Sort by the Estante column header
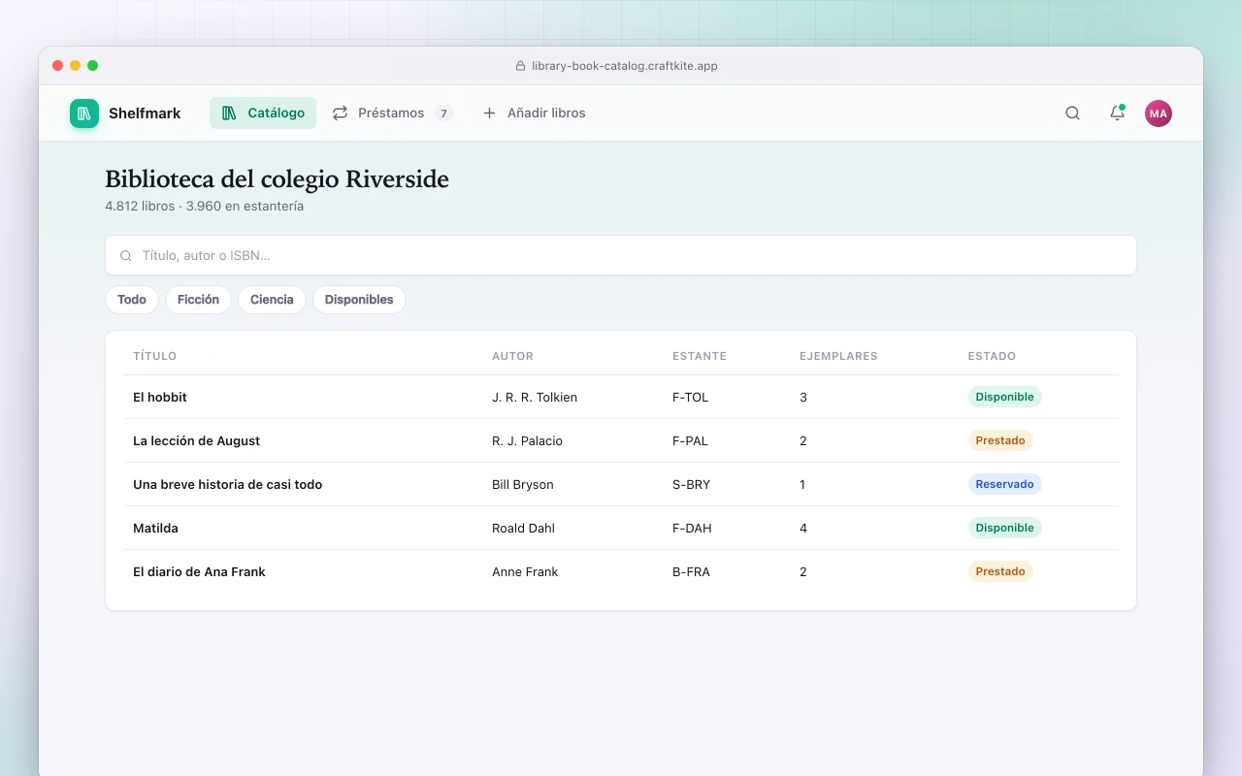Viewport: 1242px width, 776px height. tap(700, 356)
